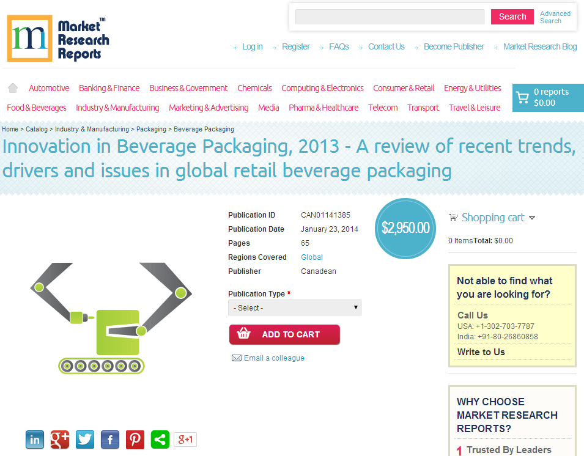Click the Log in link
The width and height of the screenshot is (584, 456).
[252, 47]
